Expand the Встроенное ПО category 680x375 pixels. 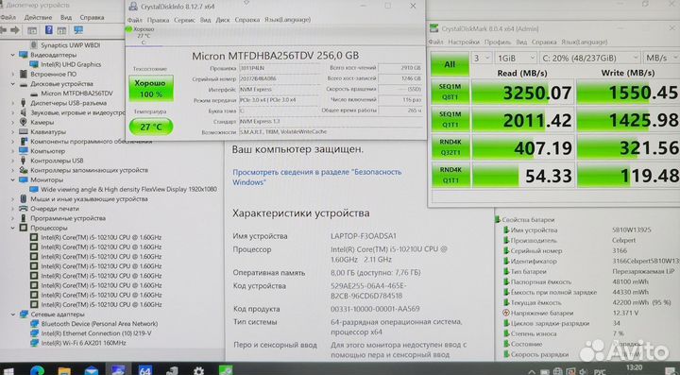click(13, 74)
